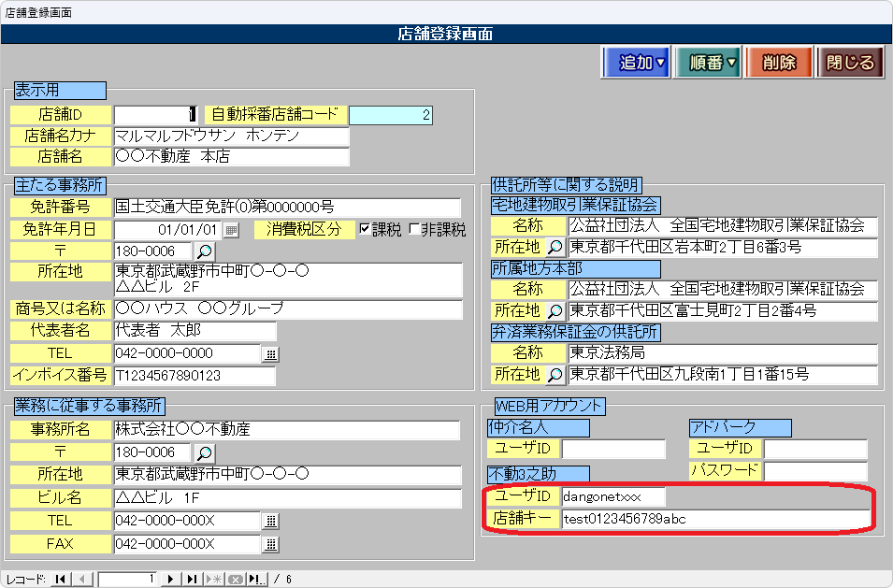Search postal code for 業務に従事する事務所
The height and width of the screenshot is (588, 893).
tap(204, 452)
